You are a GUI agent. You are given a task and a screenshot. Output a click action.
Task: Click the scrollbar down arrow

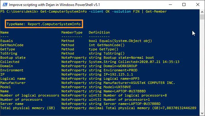(x=202, y=113)
